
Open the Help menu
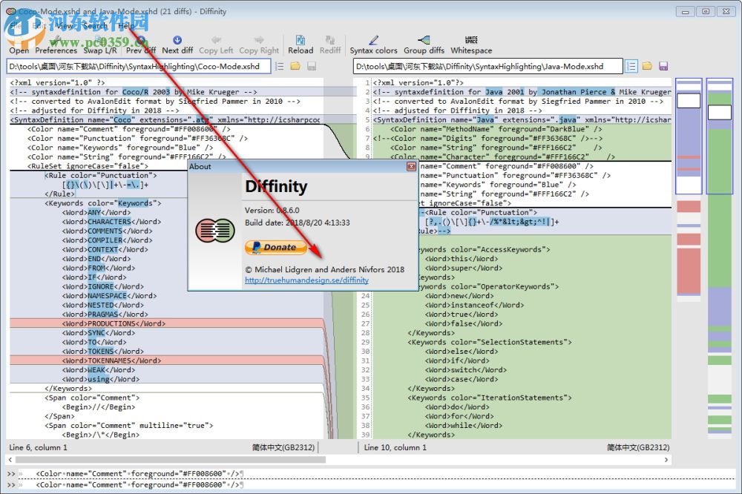click(126, 25)
